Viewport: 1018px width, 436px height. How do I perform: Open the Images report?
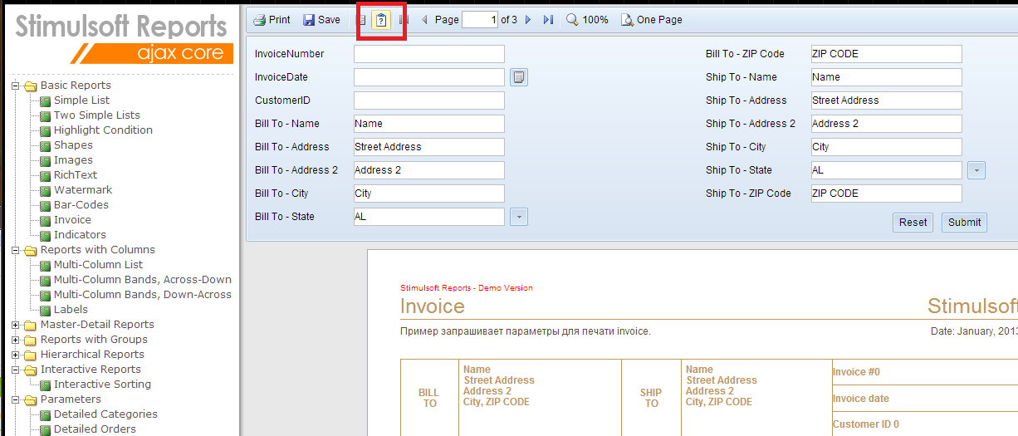click(73, 160)
